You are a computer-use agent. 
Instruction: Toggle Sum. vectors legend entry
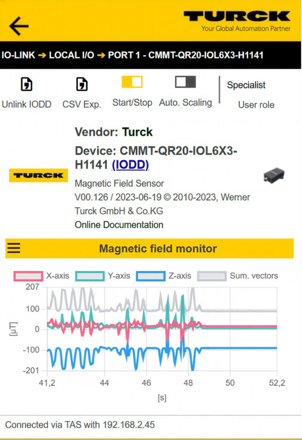point(212,276)
